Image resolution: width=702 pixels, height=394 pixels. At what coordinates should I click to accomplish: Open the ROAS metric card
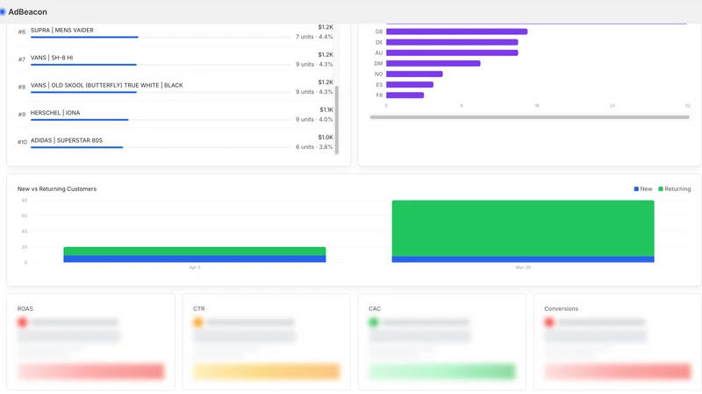pos(91,341)
